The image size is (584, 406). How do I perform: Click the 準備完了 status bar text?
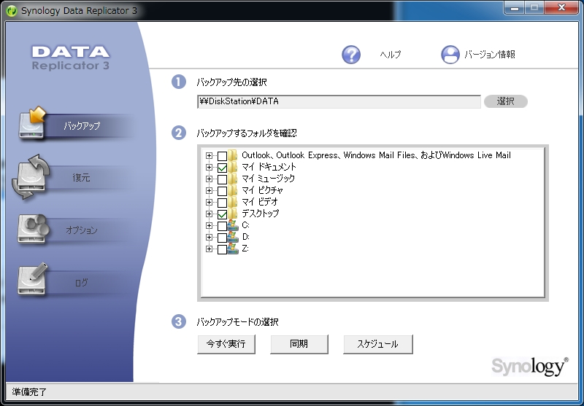pyautogui.click(x=29, y=392)
